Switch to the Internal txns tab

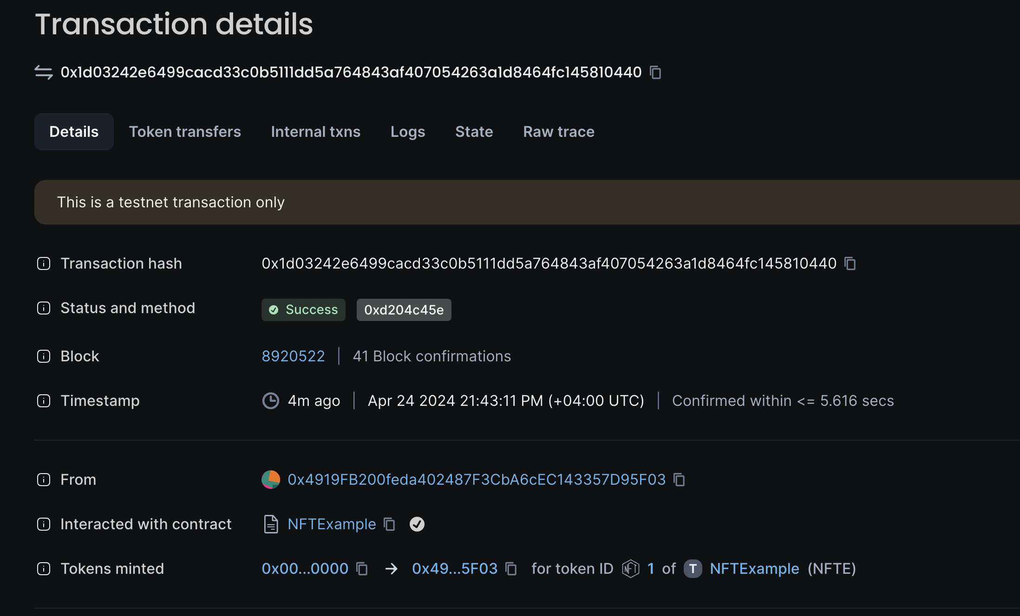tap(315, 132)
